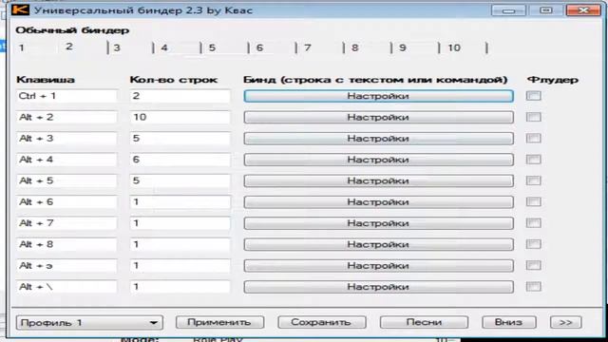608x342 pixels.
Task: Minimize the Универсальный биндер window
Action: [x=508, y=10]
